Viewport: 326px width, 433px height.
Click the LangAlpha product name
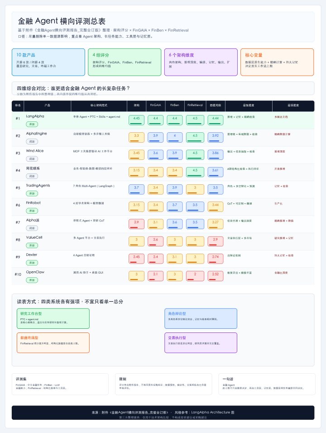(35, 116)
